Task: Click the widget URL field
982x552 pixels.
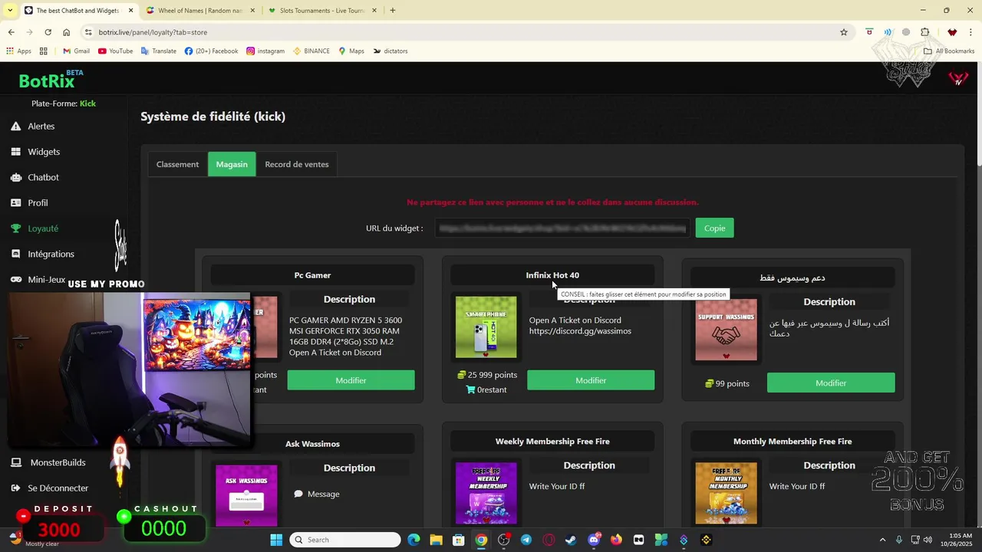Action: (562, 228)
